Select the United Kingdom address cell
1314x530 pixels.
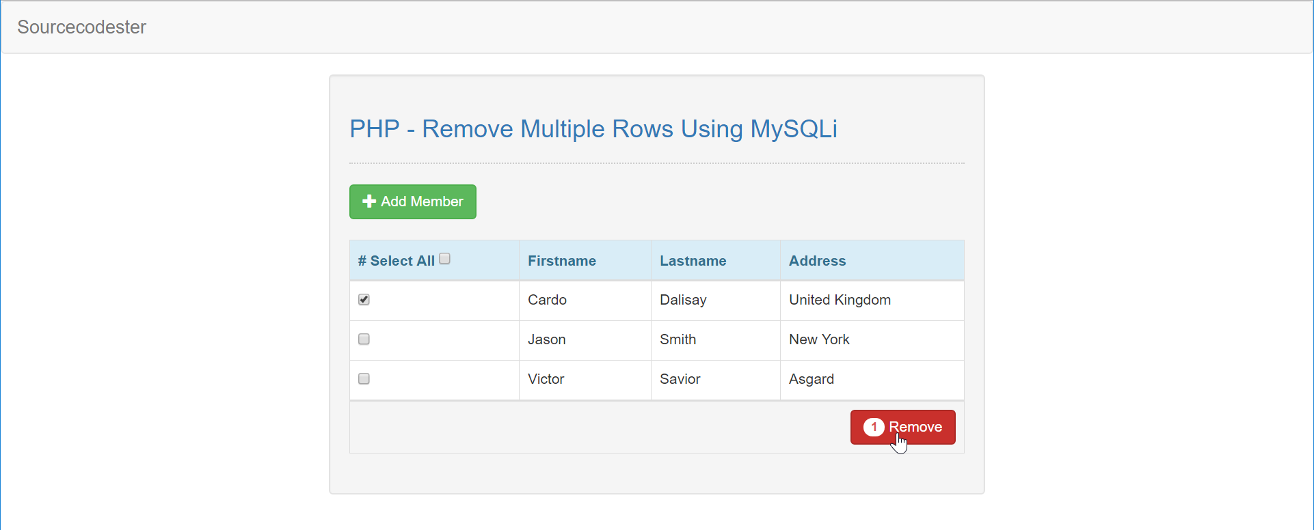point(840,300)
